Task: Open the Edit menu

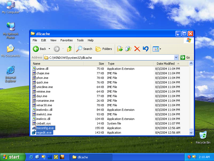Action: pos(44,40)
